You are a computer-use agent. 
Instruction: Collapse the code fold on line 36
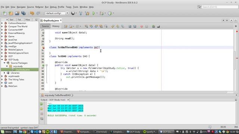click(x=47, y=65)
